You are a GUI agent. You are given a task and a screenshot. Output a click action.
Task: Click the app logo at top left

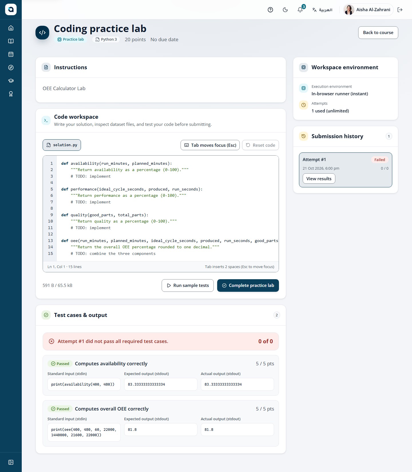click(x=11, y=9)
